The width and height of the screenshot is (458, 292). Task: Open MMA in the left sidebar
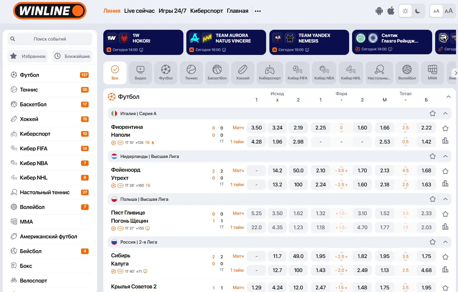tap(50, 222)
